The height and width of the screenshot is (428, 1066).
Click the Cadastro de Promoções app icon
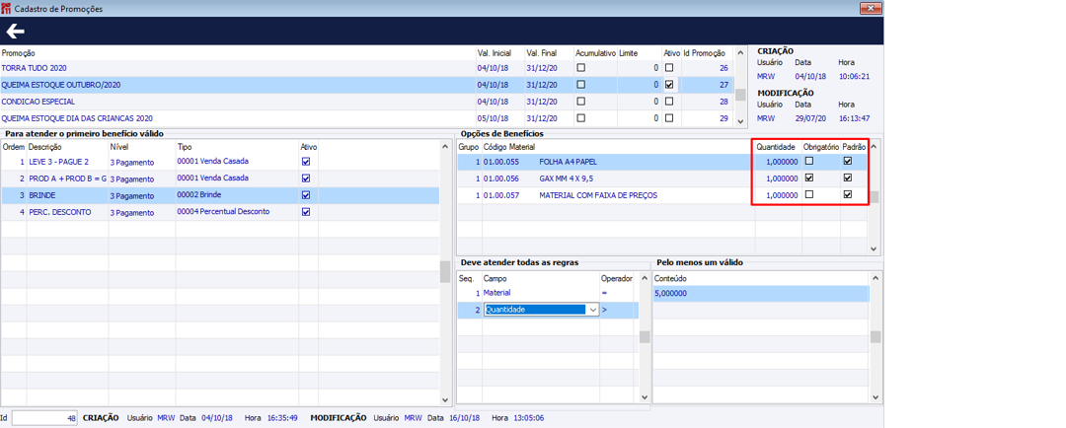pos(6,8)
